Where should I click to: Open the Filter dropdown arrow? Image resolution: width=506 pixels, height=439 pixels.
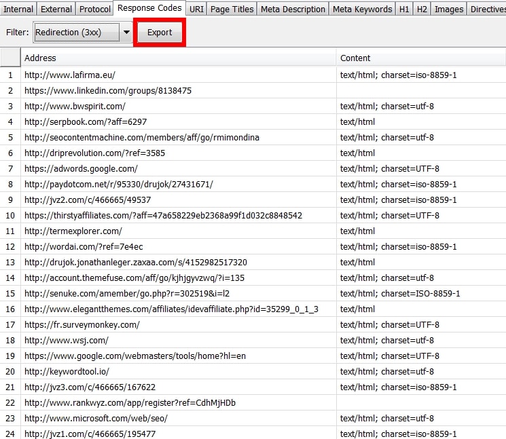126,33
